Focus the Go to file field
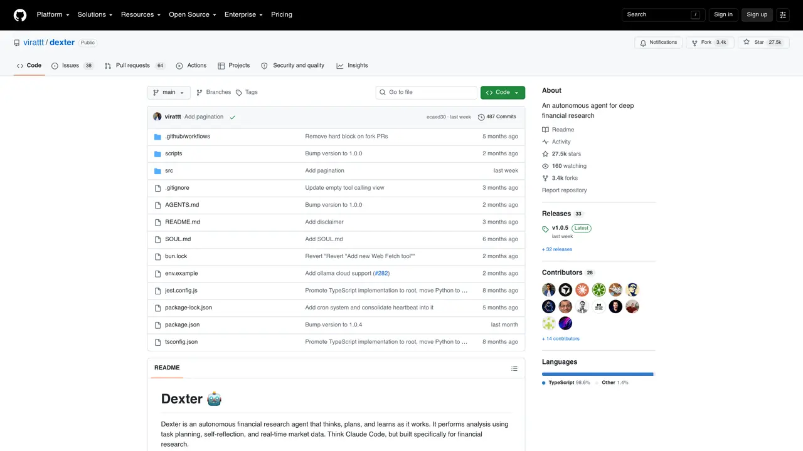 [427, 92]
